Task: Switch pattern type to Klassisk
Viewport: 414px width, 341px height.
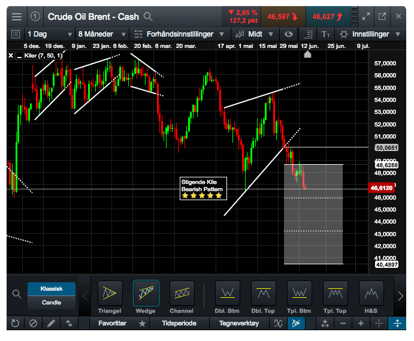Action: [x=52, y=288]
